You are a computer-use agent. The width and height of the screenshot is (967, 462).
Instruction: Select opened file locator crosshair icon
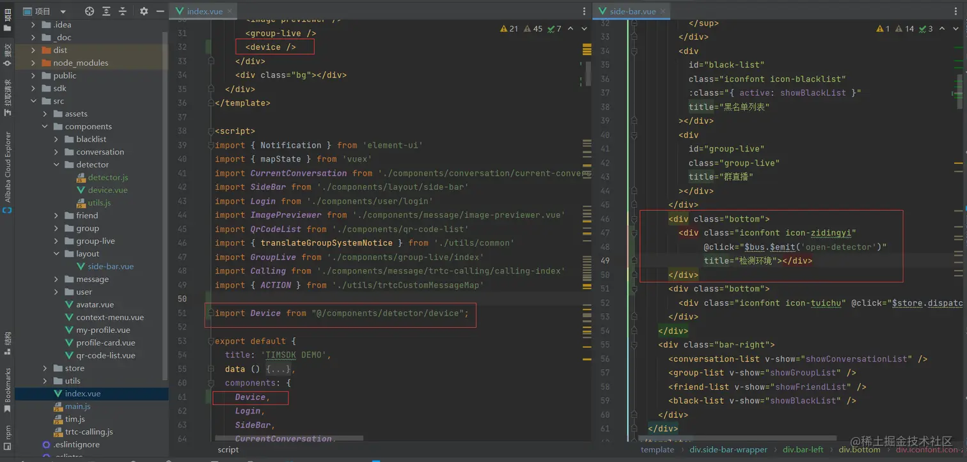[90, 12]
